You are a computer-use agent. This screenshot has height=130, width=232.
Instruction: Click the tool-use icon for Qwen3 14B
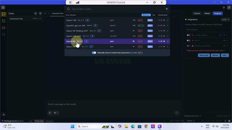(88, 20)
